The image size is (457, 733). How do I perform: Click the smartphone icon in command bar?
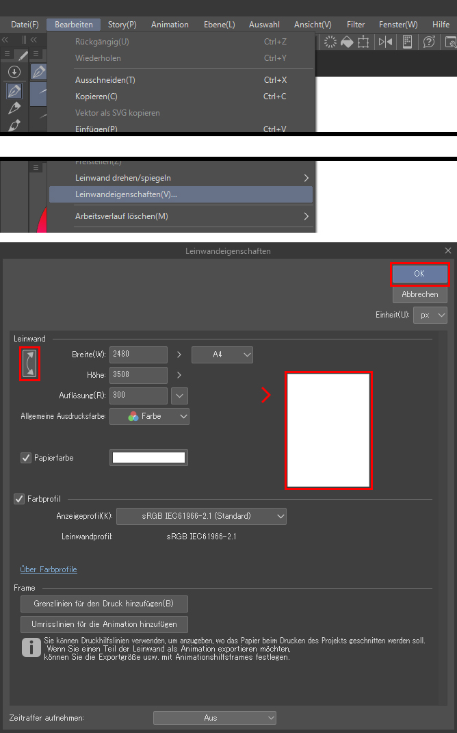[x=407, y=42]
